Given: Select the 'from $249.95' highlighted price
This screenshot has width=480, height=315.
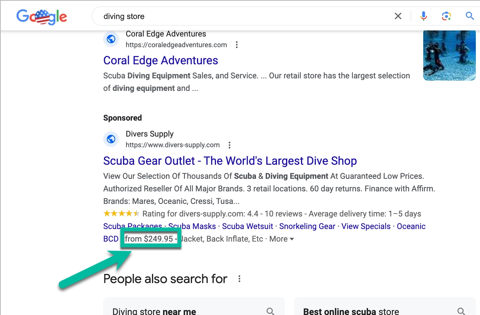Looking at the screenshot, I should (x=150, y=239).
